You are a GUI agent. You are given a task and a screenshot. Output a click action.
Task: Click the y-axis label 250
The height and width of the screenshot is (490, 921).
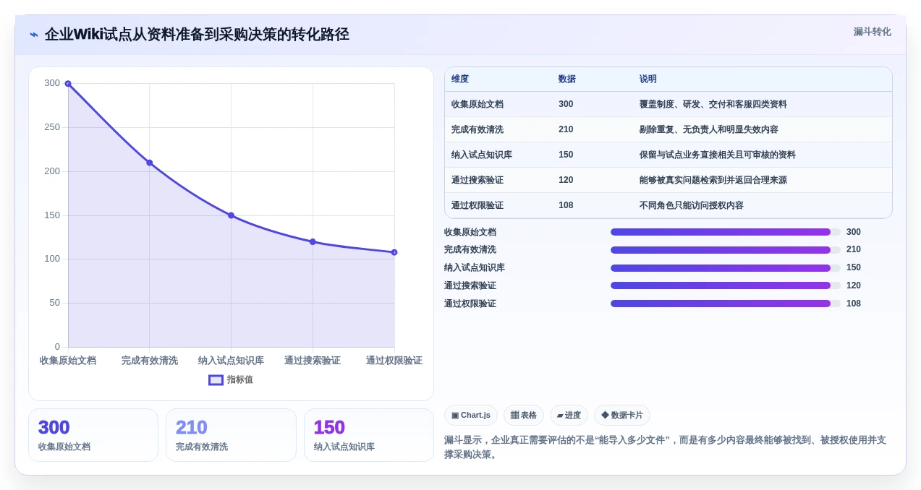(x=52, y=127)
